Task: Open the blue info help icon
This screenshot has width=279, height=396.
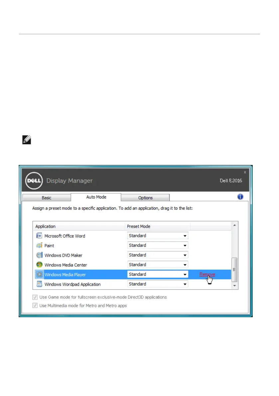Action: (240, 197)
